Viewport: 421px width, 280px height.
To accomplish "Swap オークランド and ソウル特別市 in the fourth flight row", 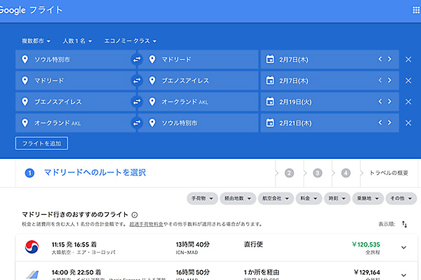I will 137,122.
